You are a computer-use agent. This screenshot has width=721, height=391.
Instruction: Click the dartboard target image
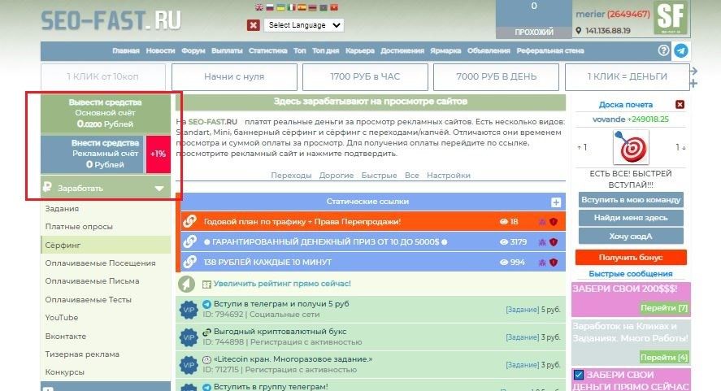(631, 147)
